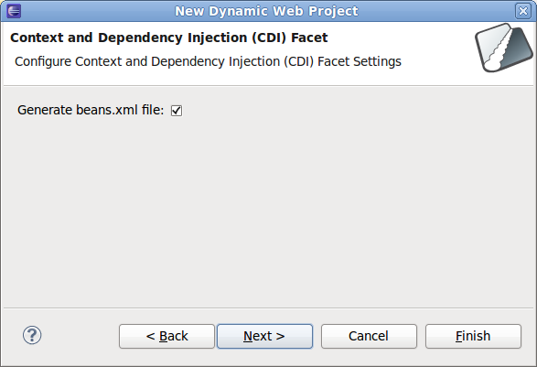Click the Eclipse icon in title bar
This screenshot has height=367, width=537.
tap(14, 11)
